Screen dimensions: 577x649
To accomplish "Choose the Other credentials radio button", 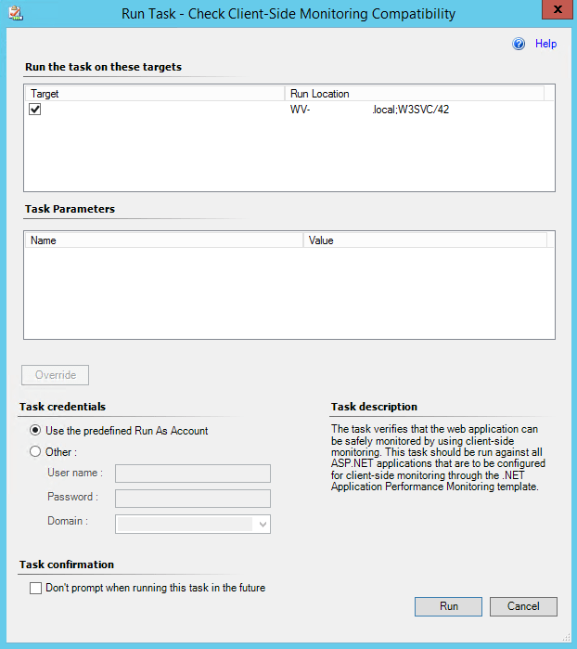I will click(36, 452).
